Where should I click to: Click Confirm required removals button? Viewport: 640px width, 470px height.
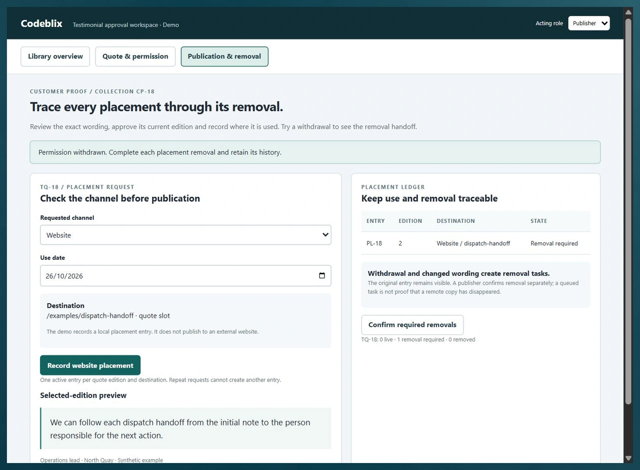[412, 325]
